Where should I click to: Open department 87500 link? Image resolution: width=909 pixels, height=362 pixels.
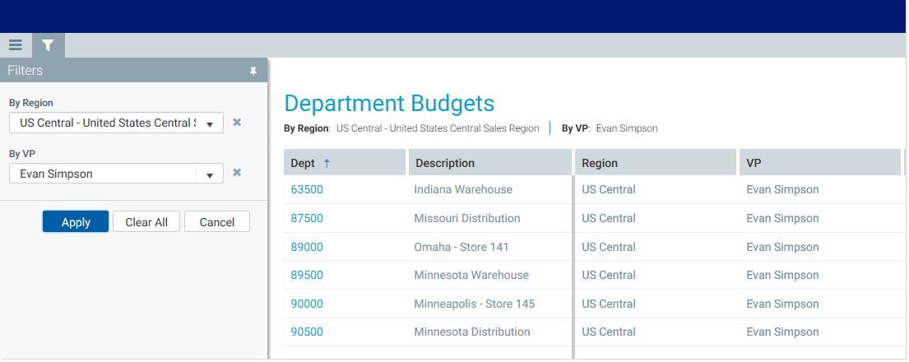[307, 218]
